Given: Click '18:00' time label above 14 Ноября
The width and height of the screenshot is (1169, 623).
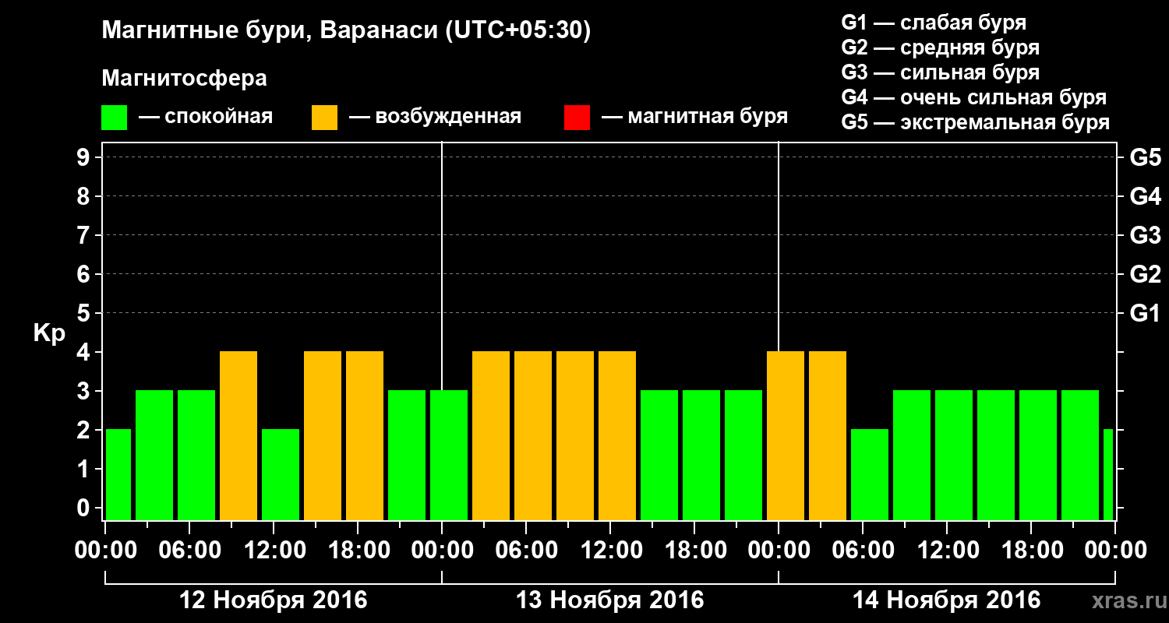Looking at the screenshot, I should [x=1031, y=550].
